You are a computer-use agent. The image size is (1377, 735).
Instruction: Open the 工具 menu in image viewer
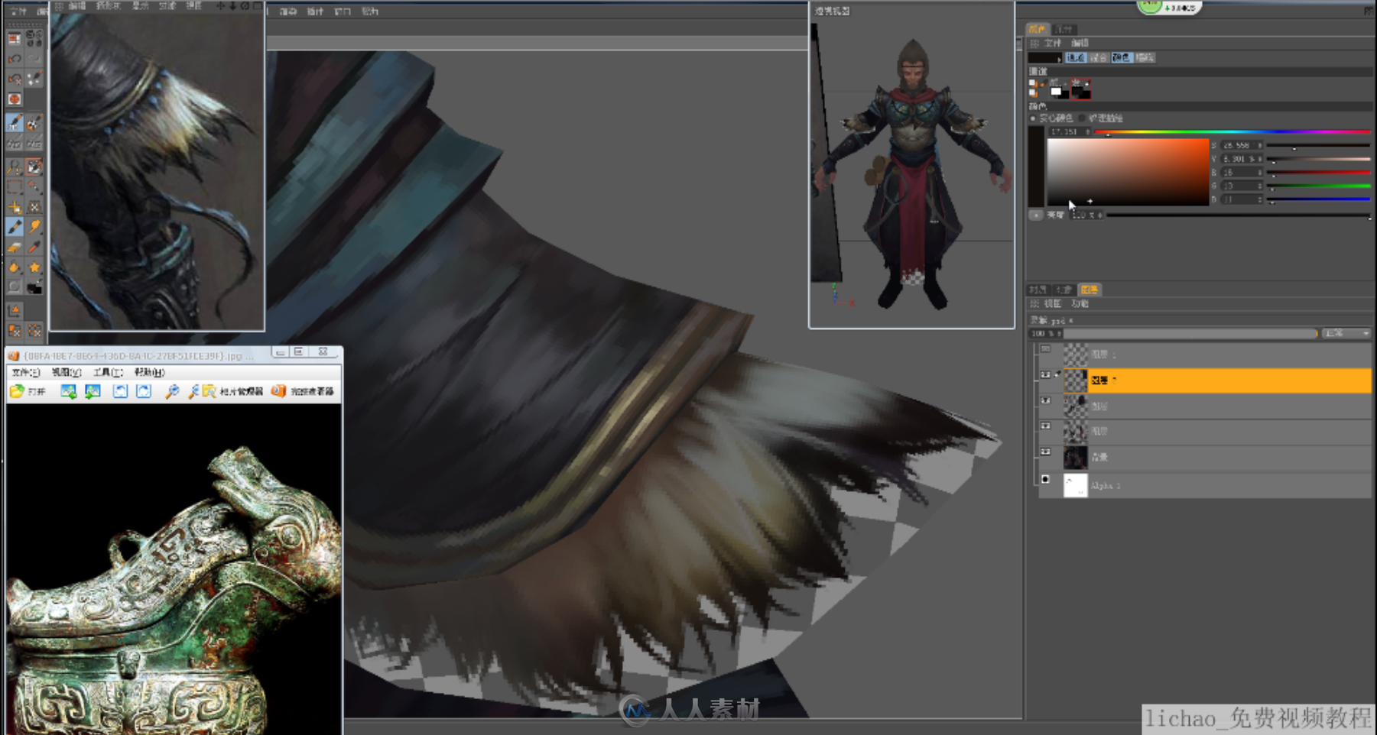(x=107, y=372)
